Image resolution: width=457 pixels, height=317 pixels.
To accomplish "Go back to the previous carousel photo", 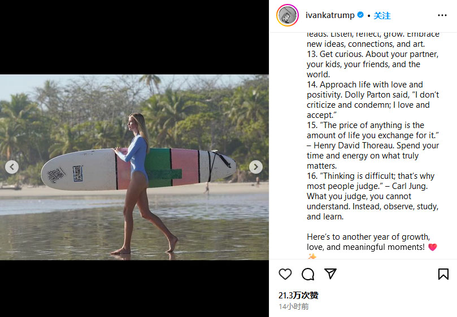I will [x=12, y=167].
